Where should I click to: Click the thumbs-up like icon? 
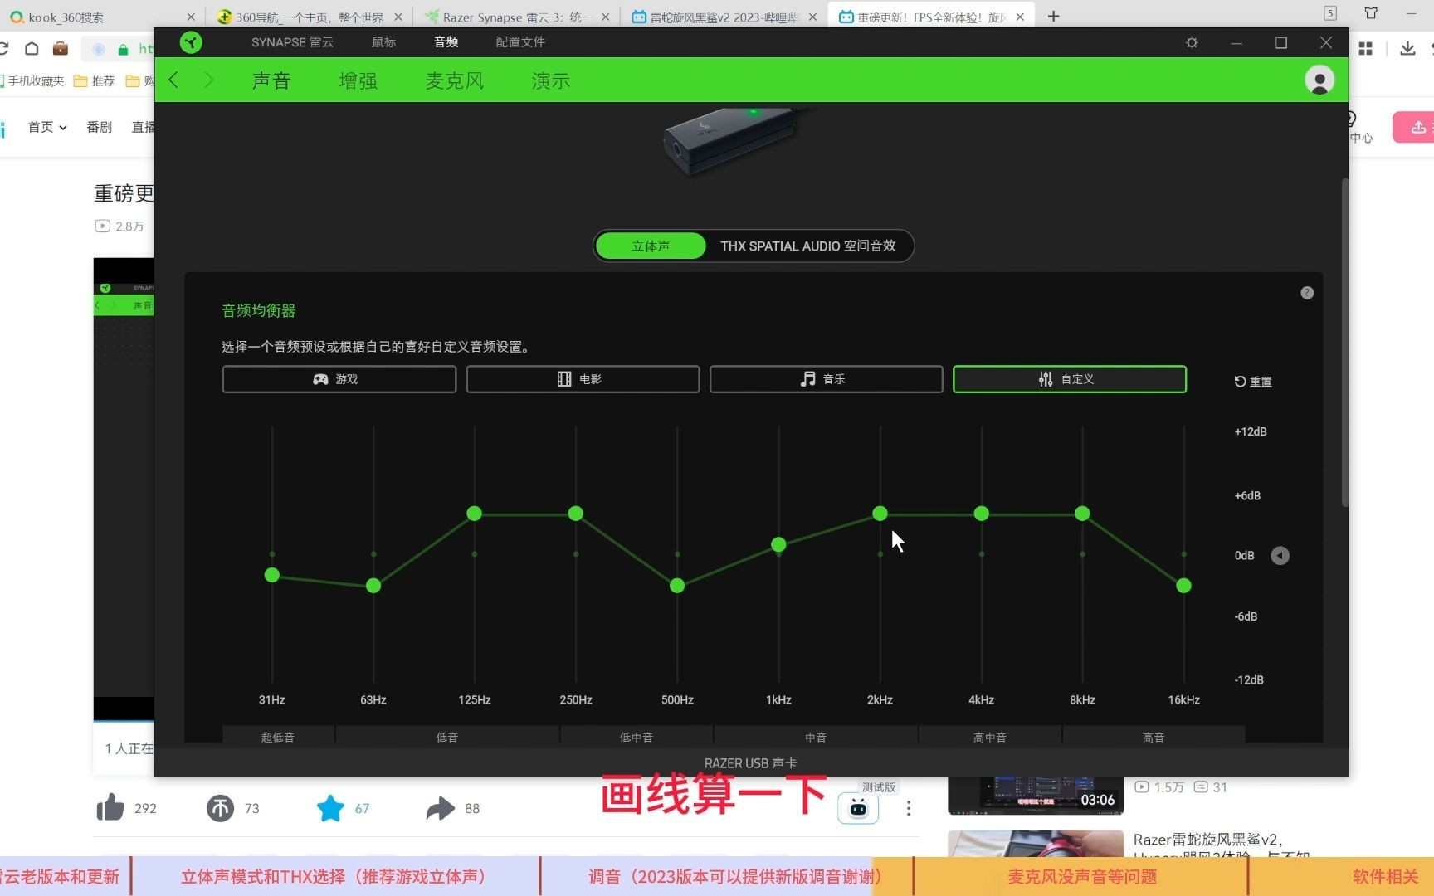[110, 807]
